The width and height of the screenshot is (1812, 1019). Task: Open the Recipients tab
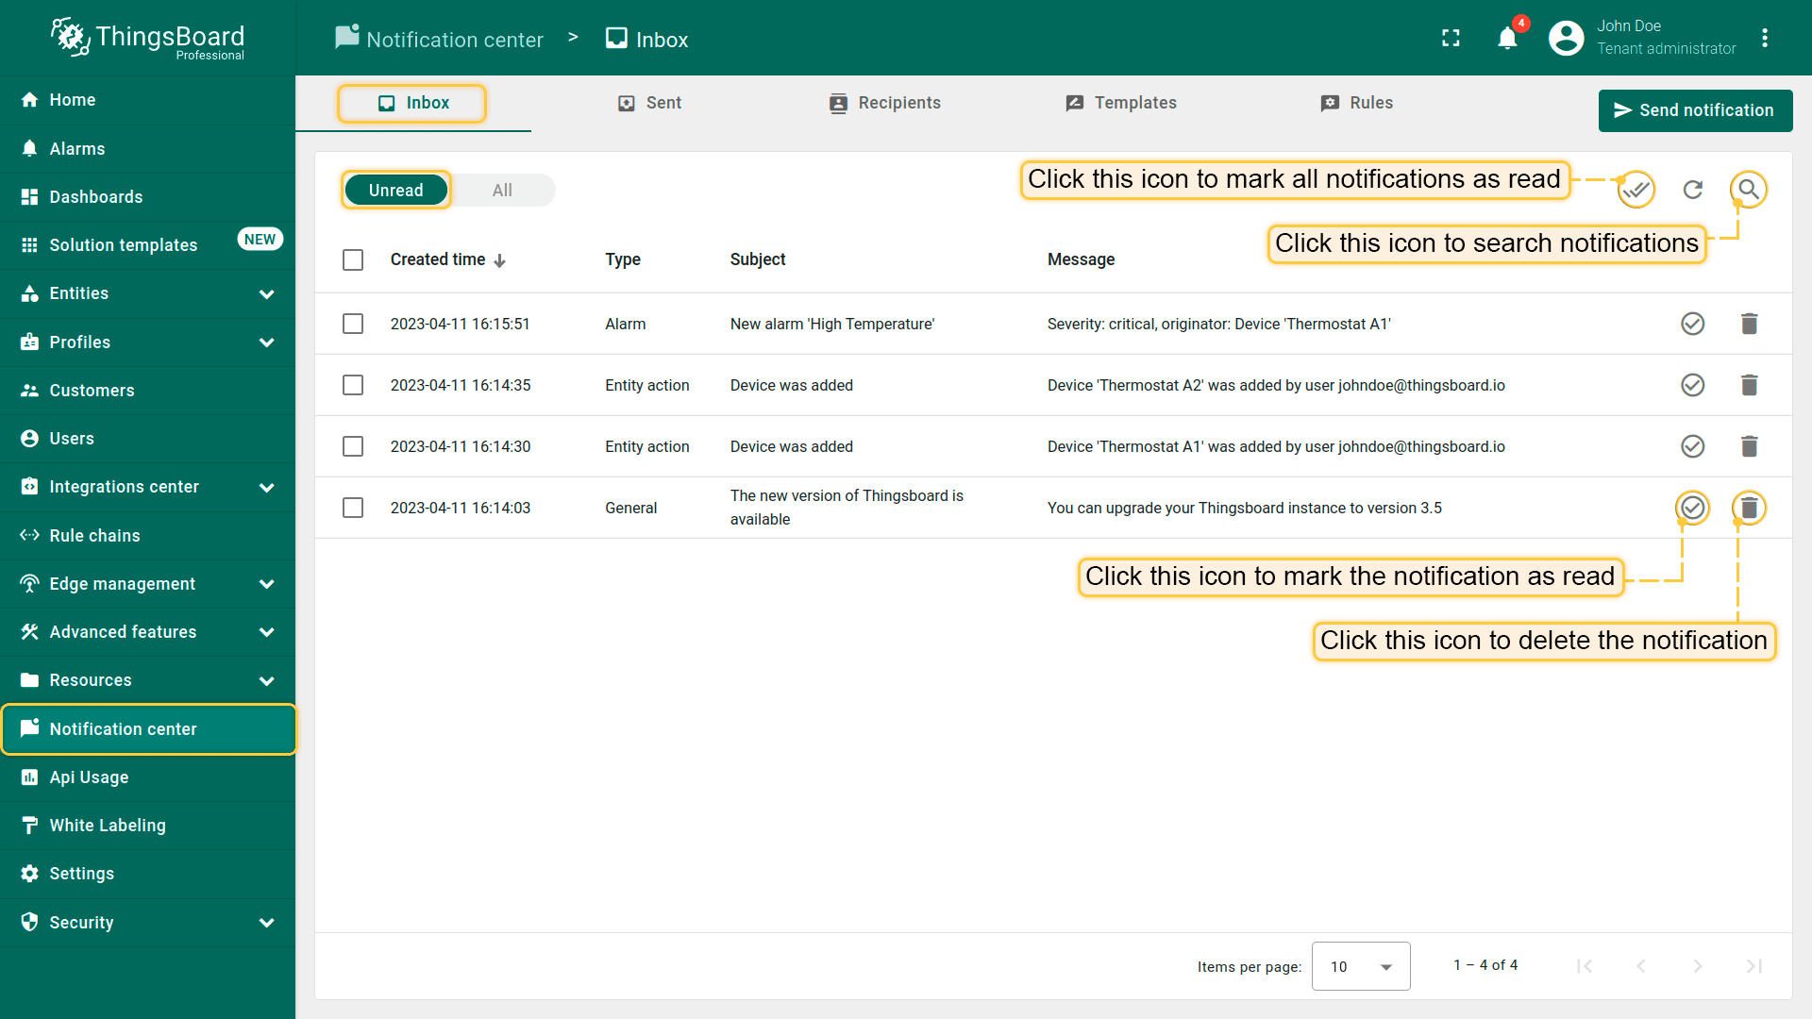point(885,103)
